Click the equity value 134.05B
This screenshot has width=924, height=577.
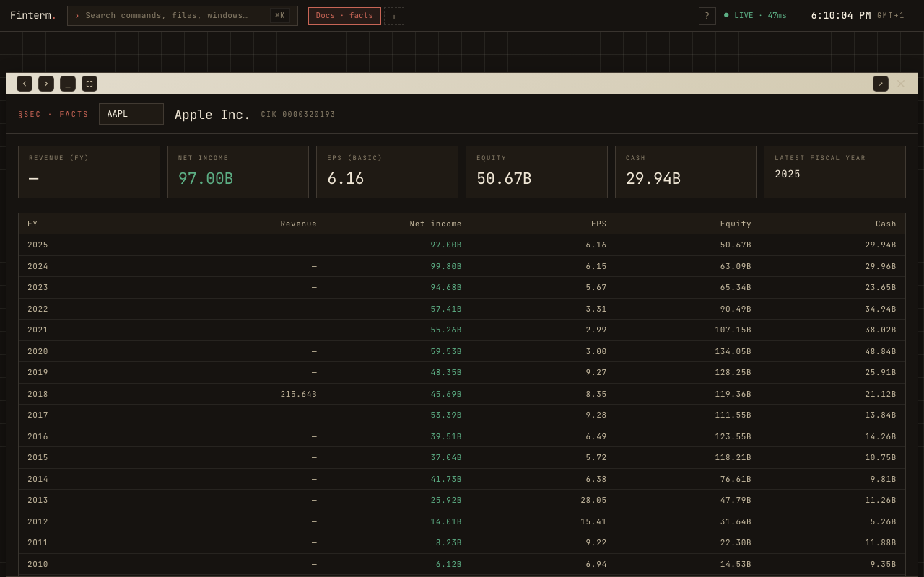(x=733, y=352)
